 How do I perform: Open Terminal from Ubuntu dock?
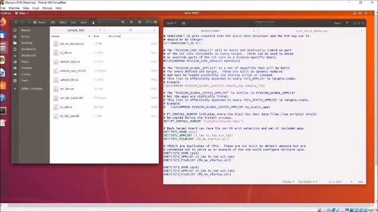(3, 111)
